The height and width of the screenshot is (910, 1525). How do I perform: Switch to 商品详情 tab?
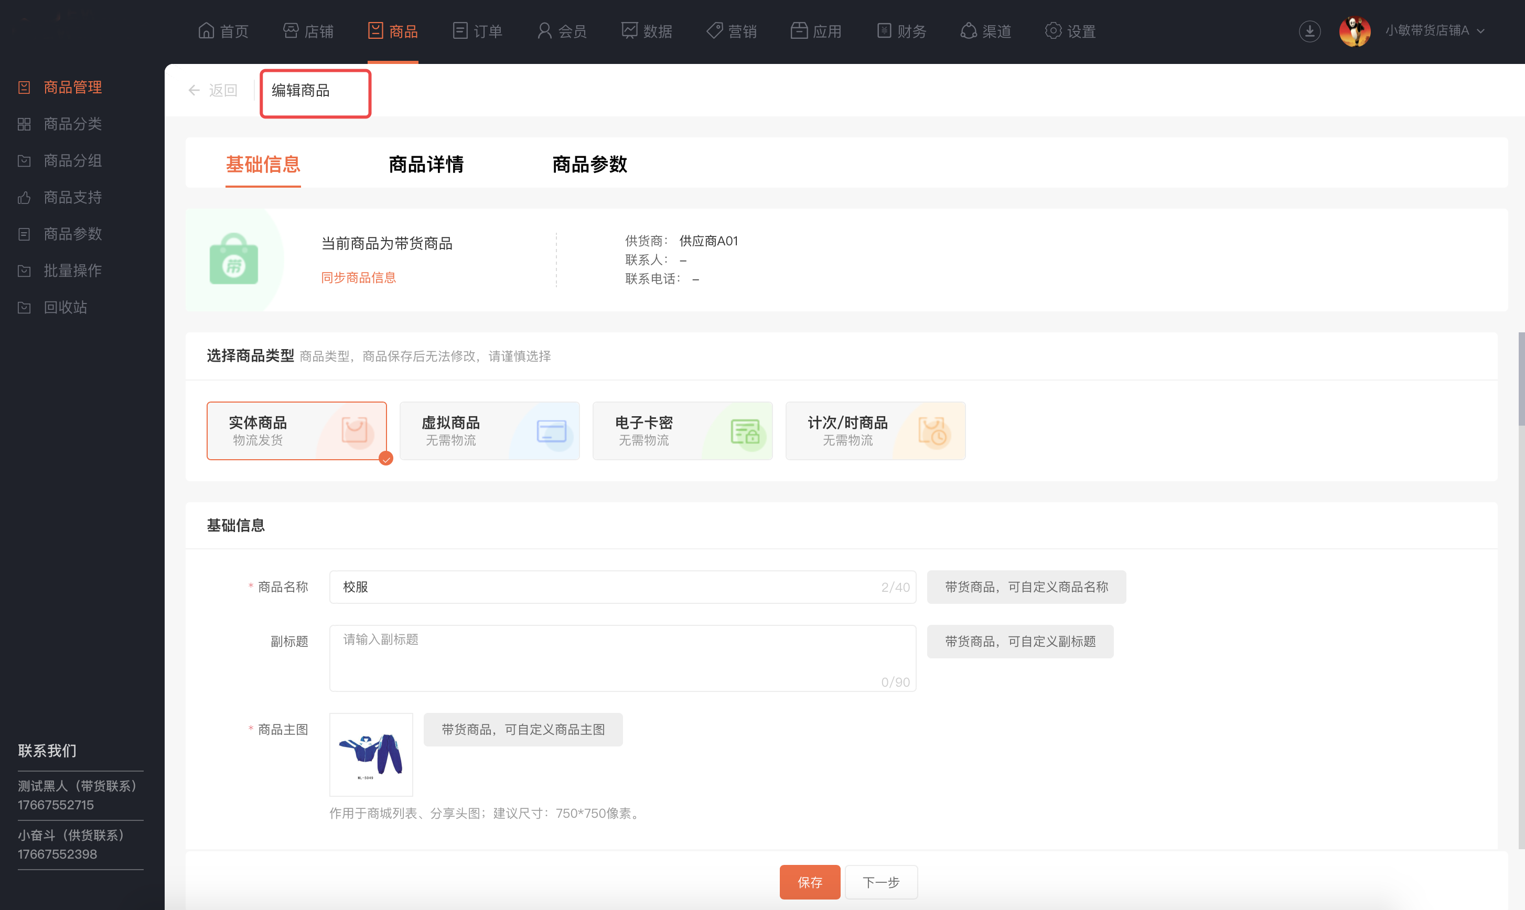pos(426,165)
